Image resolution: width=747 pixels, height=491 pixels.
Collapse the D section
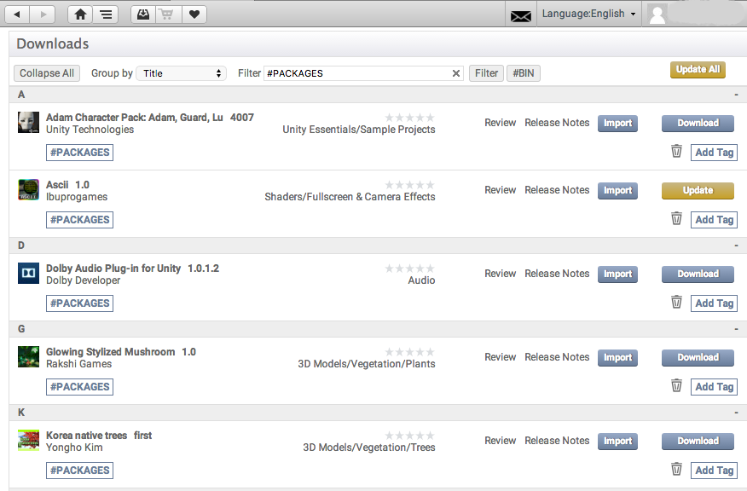tap(735, 245)
